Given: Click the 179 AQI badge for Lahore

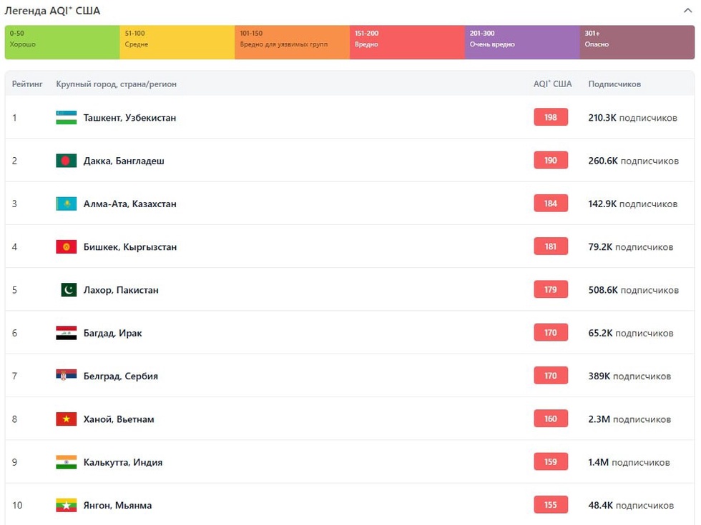Looking at the screenshot, I should (x=551, y=289).
